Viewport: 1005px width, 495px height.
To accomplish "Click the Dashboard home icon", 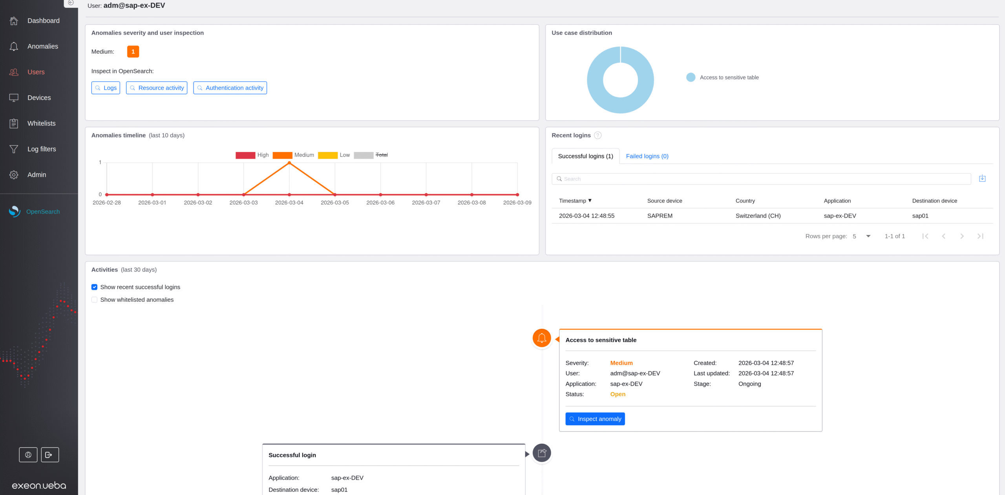I will click(14, 21).
